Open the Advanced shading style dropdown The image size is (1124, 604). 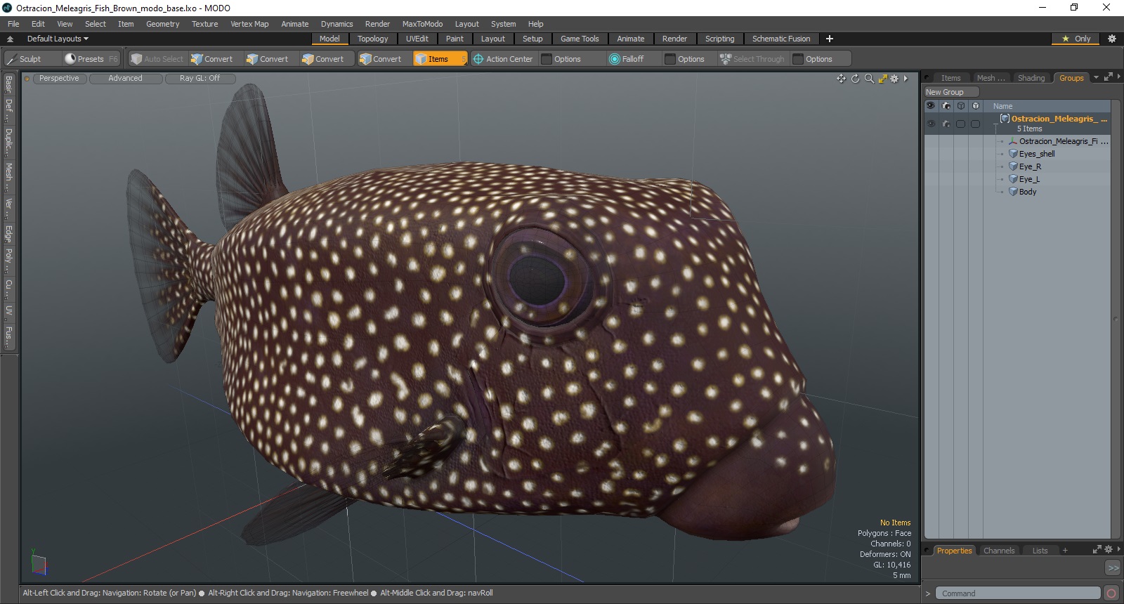(x=125, y=79)
